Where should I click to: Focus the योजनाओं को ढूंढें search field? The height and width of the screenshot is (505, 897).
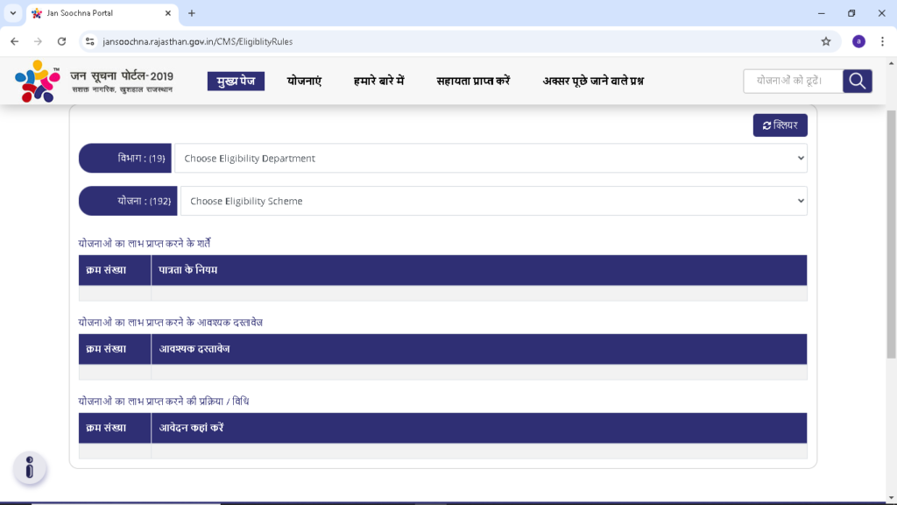793,81
